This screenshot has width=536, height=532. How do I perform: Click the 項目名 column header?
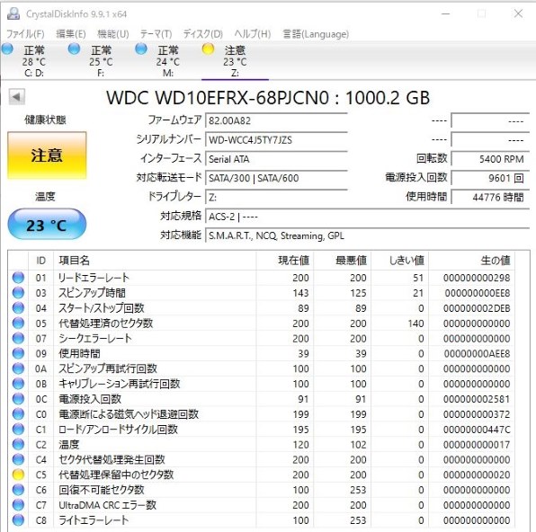155,261
